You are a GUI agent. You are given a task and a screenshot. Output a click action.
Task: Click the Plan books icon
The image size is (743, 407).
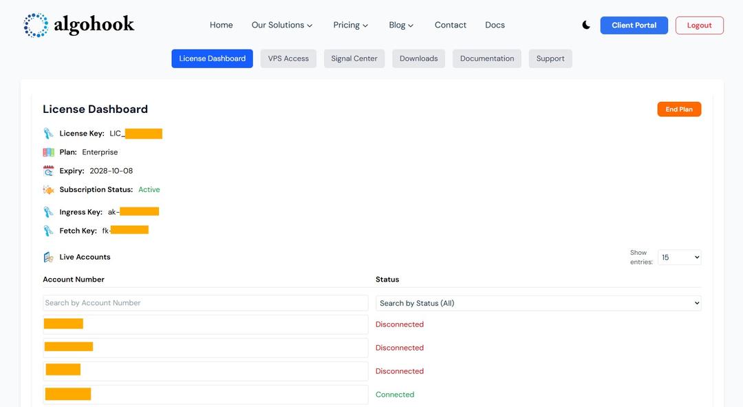(x=48, y=152)
